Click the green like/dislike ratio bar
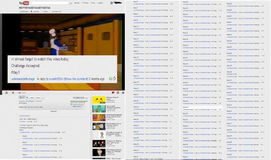The width and height of the screenshot is (271, 160). pos(79,101)
